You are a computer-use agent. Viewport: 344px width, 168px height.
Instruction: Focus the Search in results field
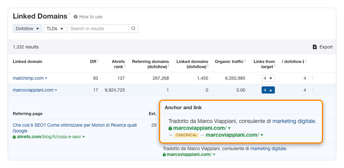click(x=98, y=29)
